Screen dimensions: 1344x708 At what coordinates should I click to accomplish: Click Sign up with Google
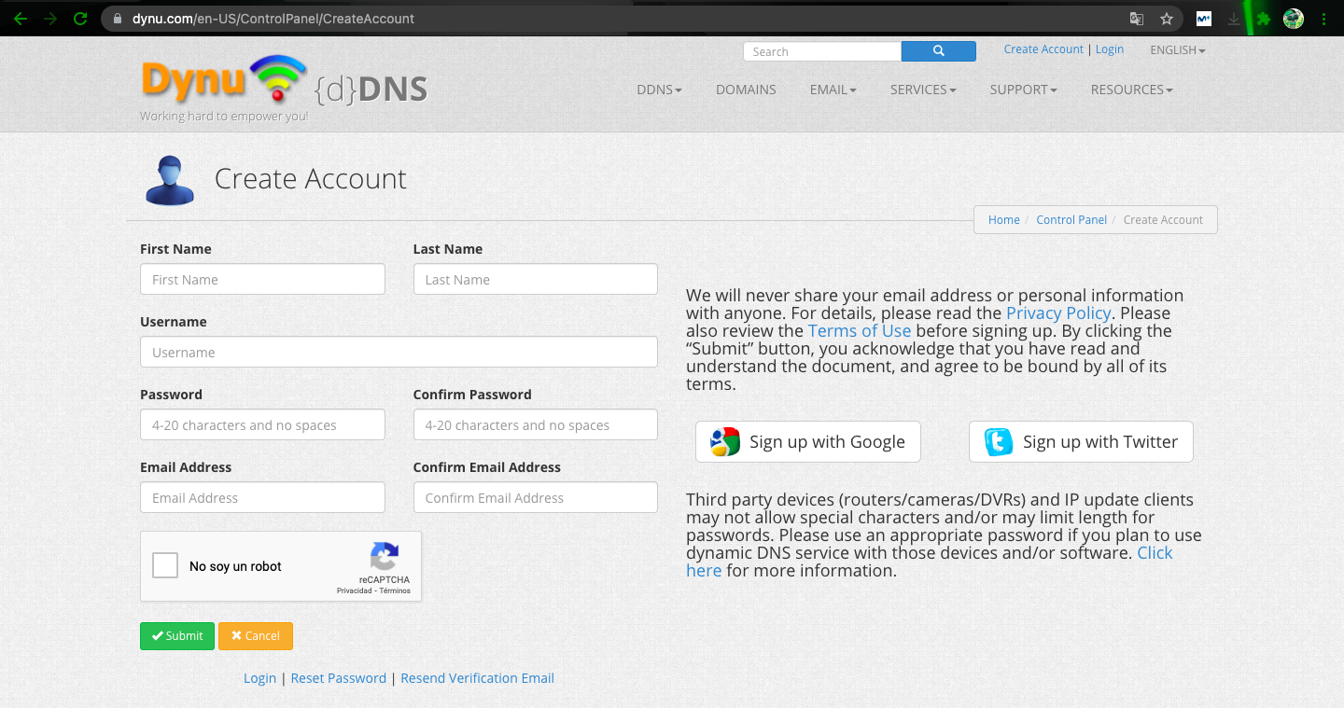(x=808, y=442)
